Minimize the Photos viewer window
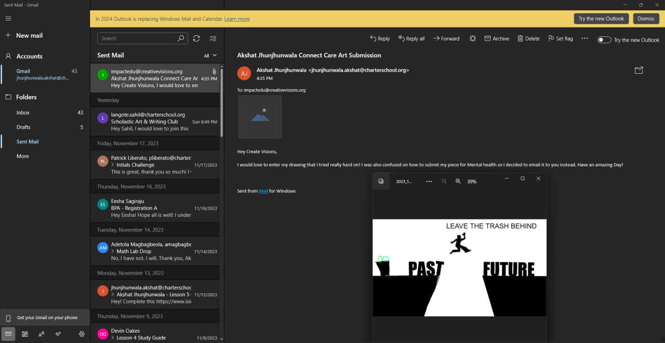This screenshot has height=343, width=665. 507,179
